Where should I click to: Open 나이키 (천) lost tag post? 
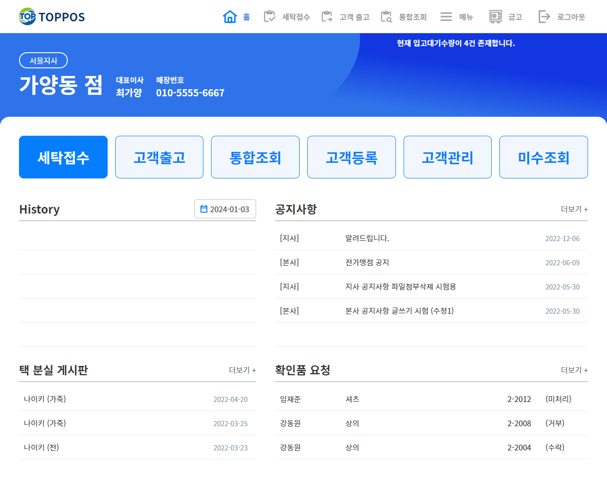pyautogui.click(x=41, y=447)
